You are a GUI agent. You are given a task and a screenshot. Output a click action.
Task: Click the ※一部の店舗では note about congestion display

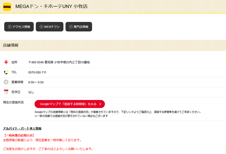(71, 116)
